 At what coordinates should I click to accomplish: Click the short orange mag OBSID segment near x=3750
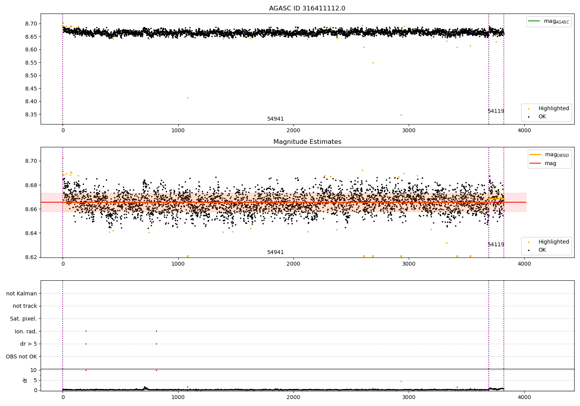tap(496, 198)
